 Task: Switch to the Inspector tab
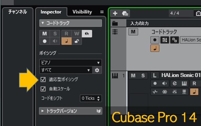point(51,12)
